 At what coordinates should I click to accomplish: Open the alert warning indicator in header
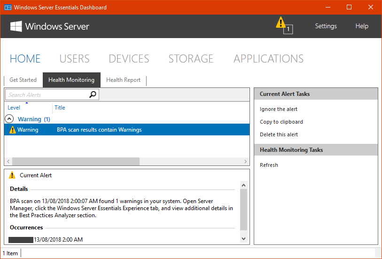pyautogui.click(x=284, y=25)
